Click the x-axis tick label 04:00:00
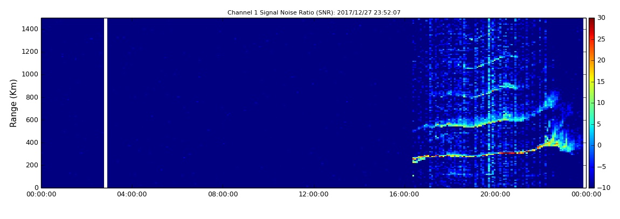 pos(132,194)
